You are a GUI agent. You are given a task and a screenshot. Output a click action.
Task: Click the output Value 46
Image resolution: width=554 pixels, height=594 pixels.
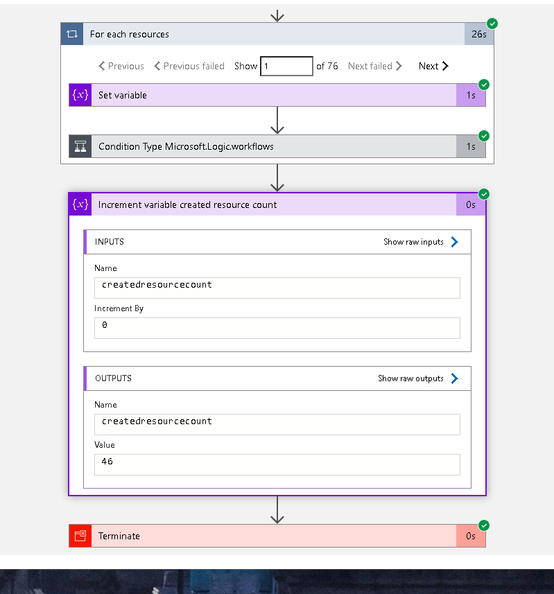coord(277,464)
